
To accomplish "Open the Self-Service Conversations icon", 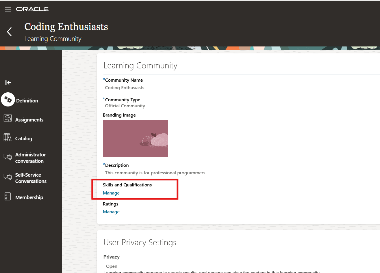I will (8, 177).
